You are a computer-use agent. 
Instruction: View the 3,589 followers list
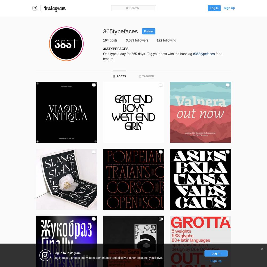[x=137, y=40]
